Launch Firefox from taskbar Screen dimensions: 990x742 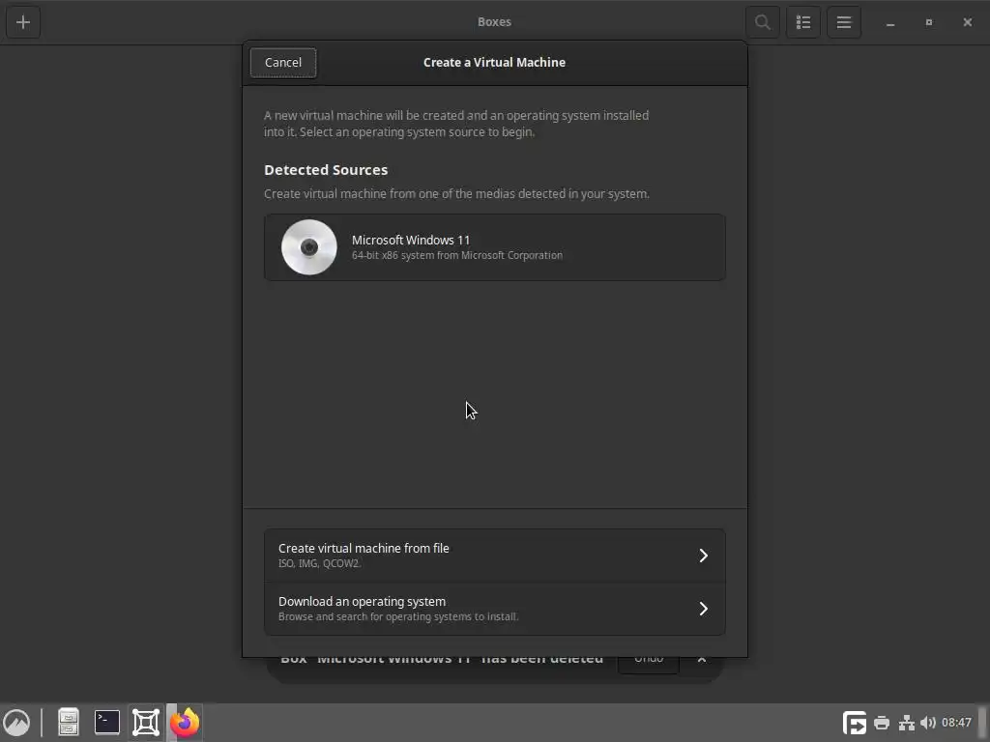pyautogui.click(x=185, y=723)
